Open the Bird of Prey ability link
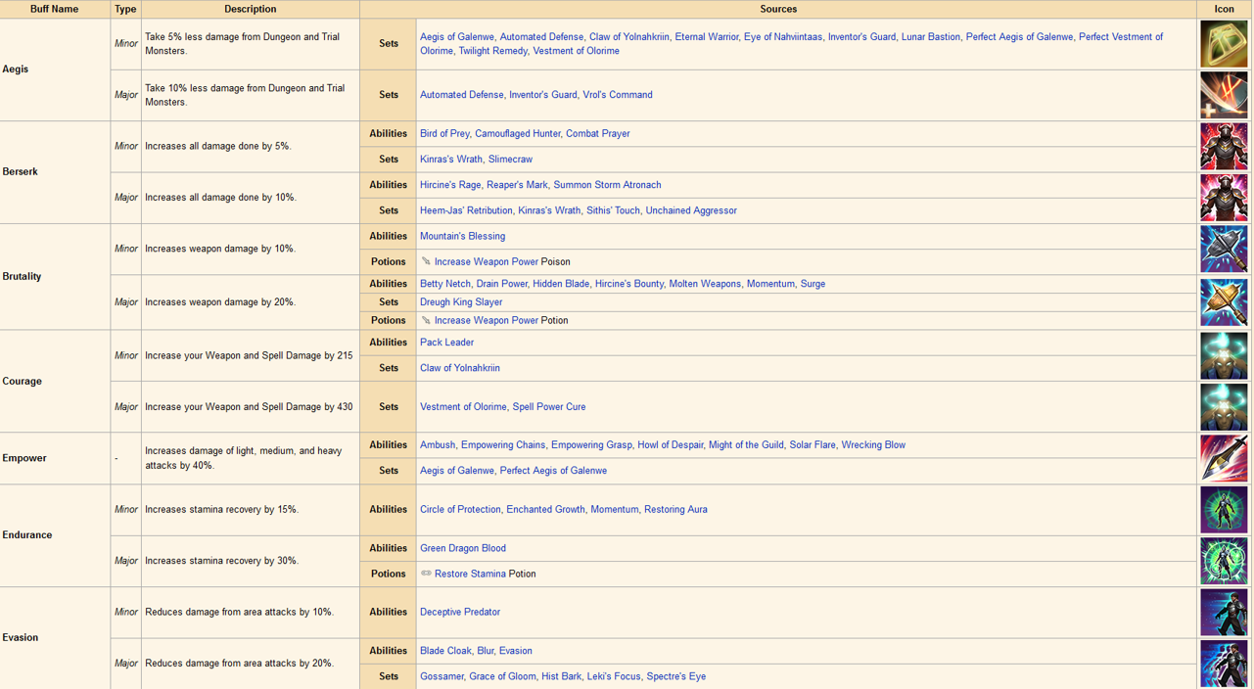Viewport: 1254px width, 689px height. coord(444,133)
